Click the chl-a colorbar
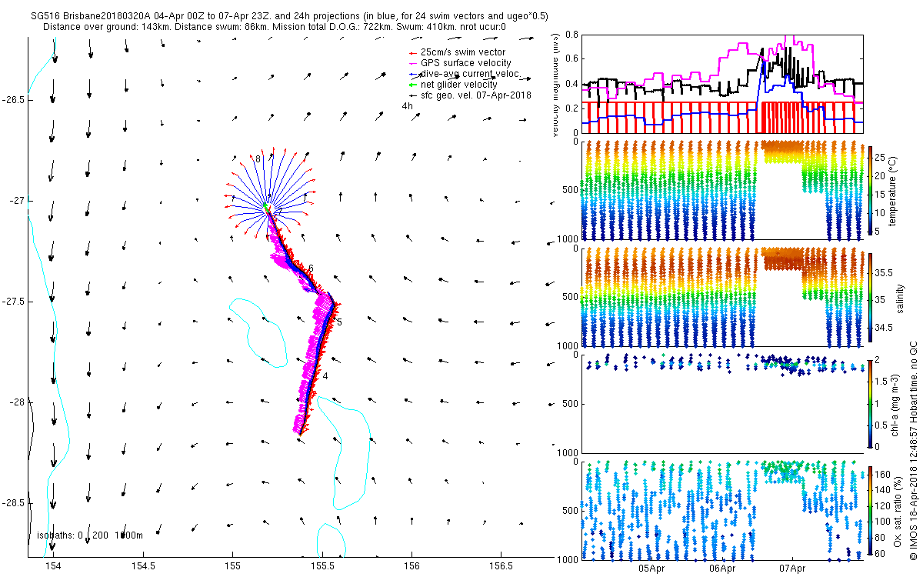The image size is (923, 577). [870, 403]
